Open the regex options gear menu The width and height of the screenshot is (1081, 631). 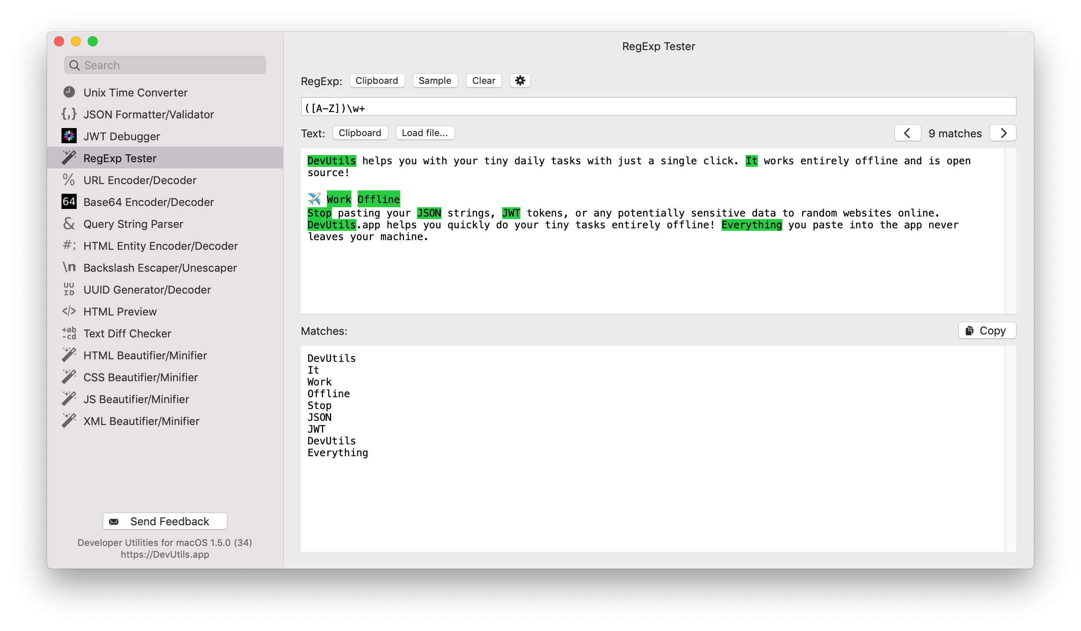pos(520,80)
